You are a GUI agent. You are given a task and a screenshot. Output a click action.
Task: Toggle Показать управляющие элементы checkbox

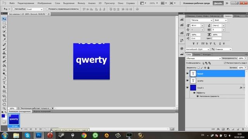point(47,9)
